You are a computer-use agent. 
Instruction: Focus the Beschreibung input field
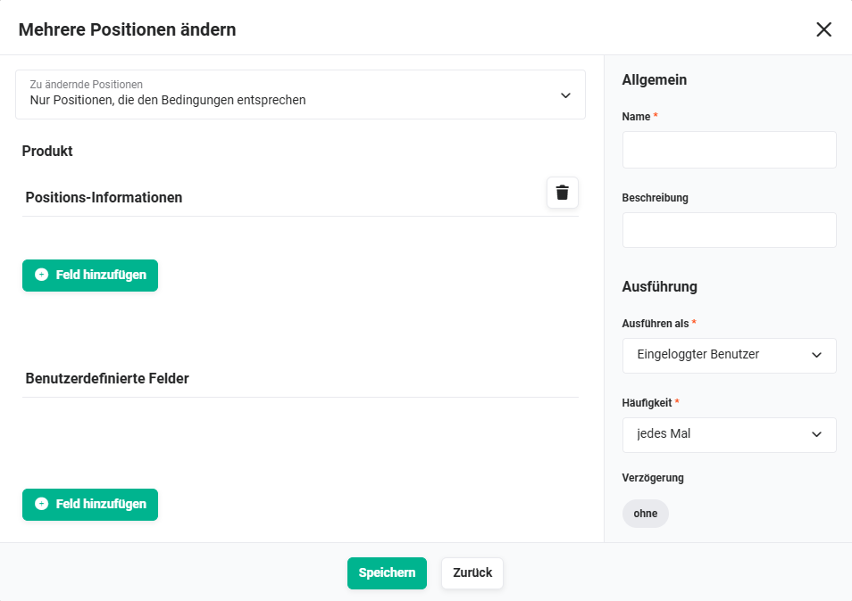pos(729,230)
